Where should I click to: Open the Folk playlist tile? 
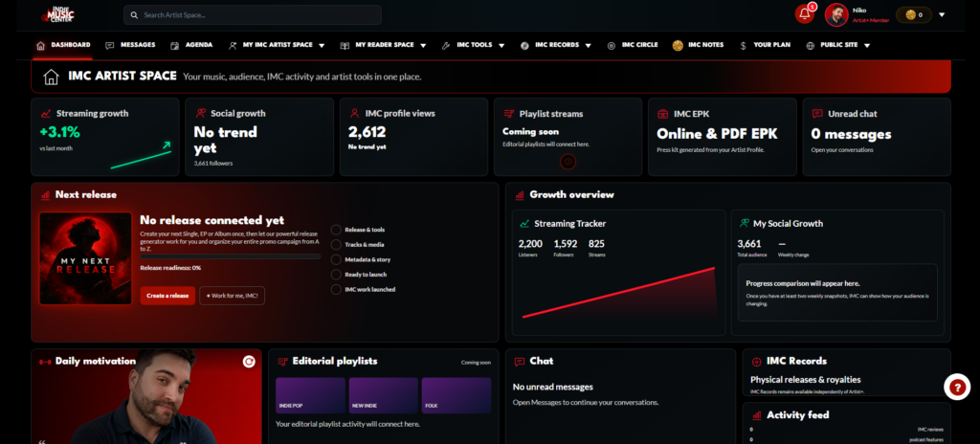(x=457, y=396)
